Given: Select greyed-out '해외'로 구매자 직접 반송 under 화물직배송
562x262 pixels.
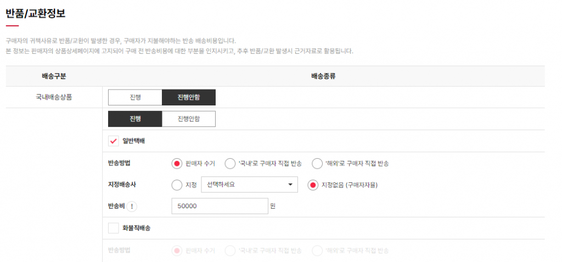Looking at the screenshot, I should pyautogui.click(x=317, y=250).
